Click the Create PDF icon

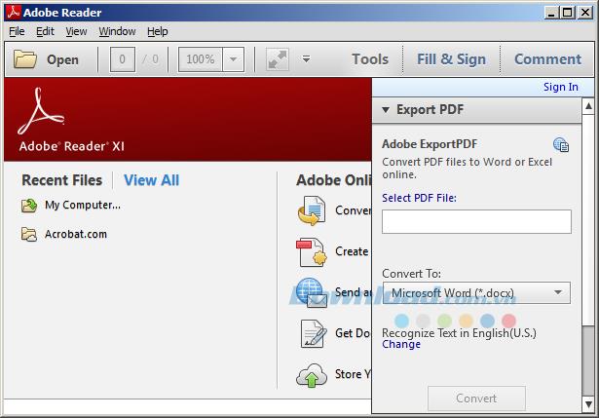tap(311, 251)
